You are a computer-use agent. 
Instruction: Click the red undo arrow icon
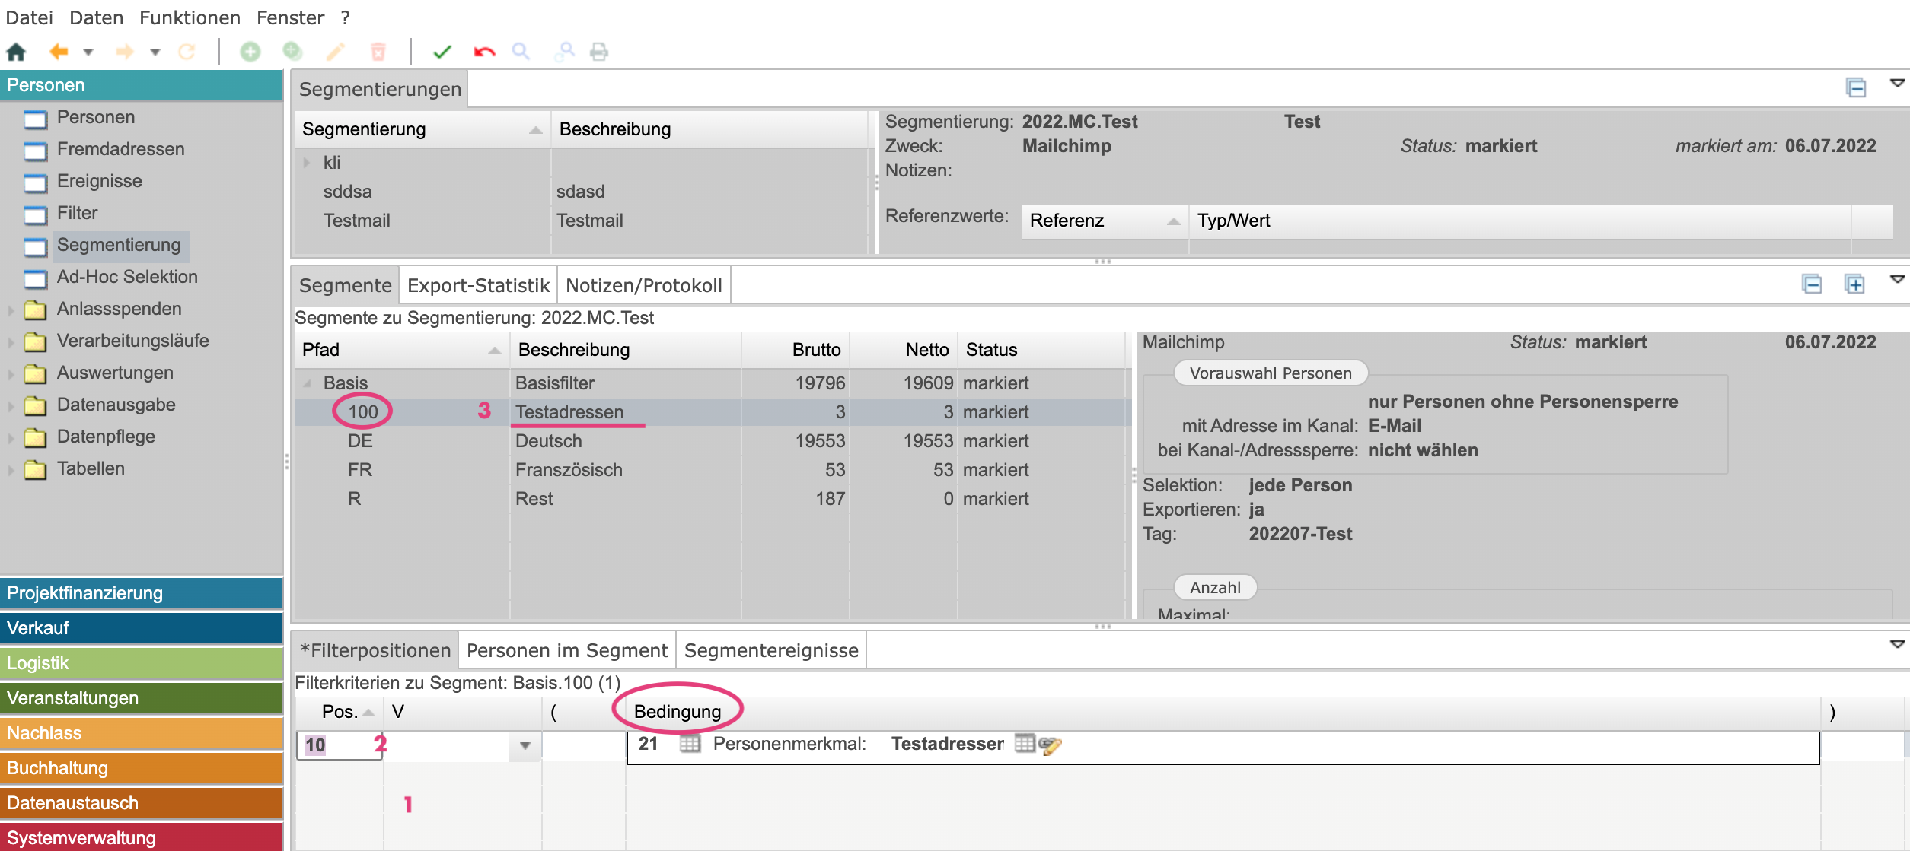tap(484, 52)
